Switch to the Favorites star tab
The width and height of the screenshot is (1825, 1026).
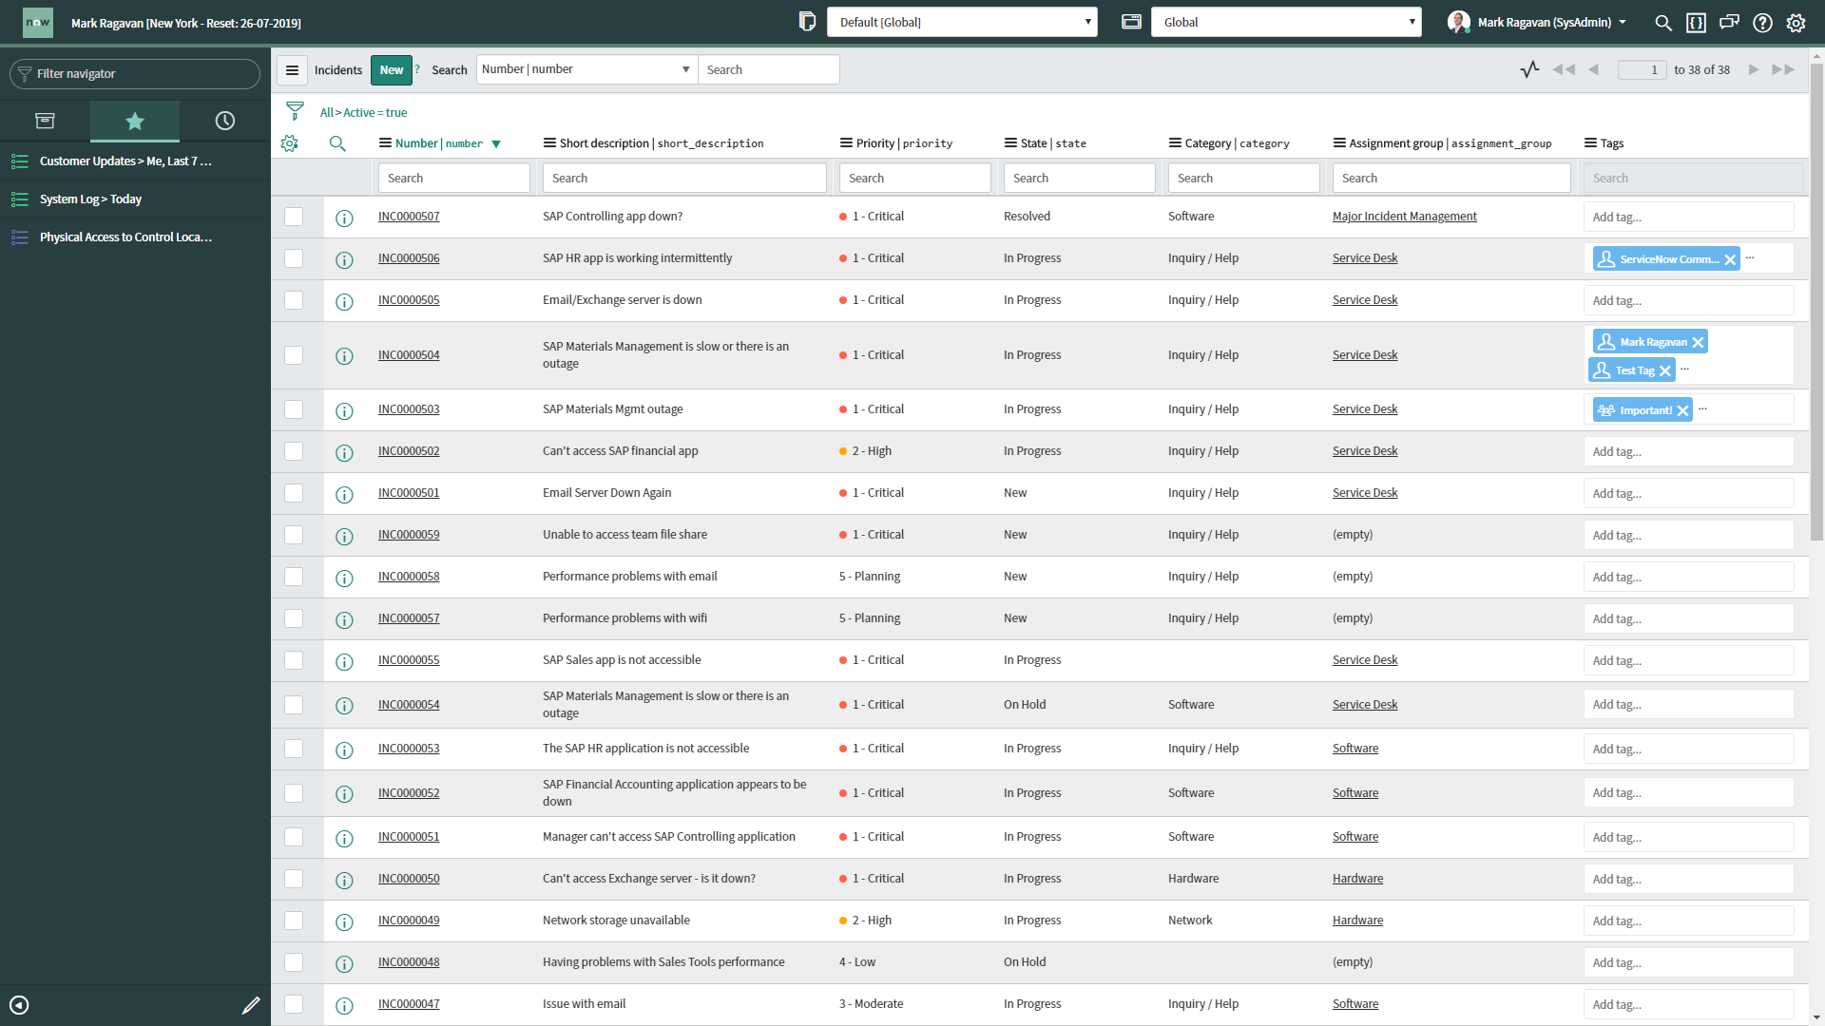pos(135,121)
